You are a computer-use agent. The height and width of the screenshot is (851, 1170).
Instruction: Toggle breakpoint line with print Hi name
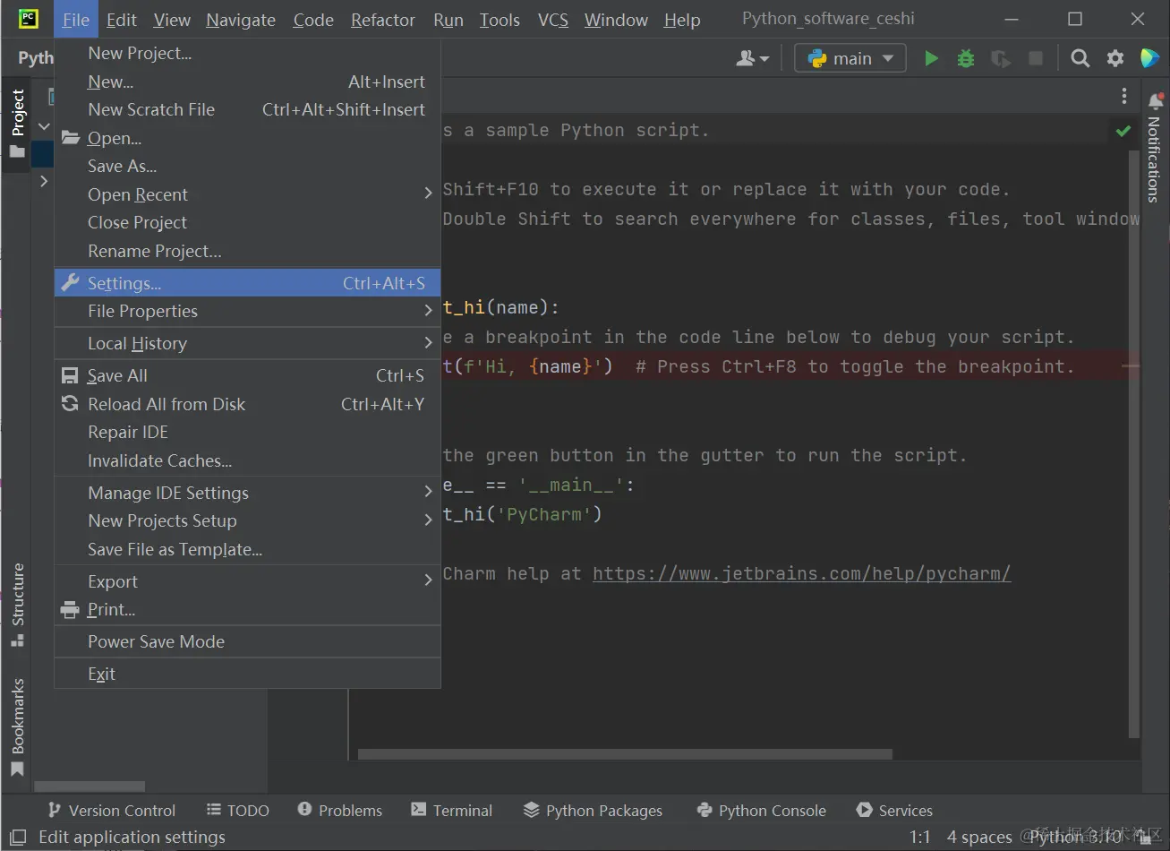(792, 365)
